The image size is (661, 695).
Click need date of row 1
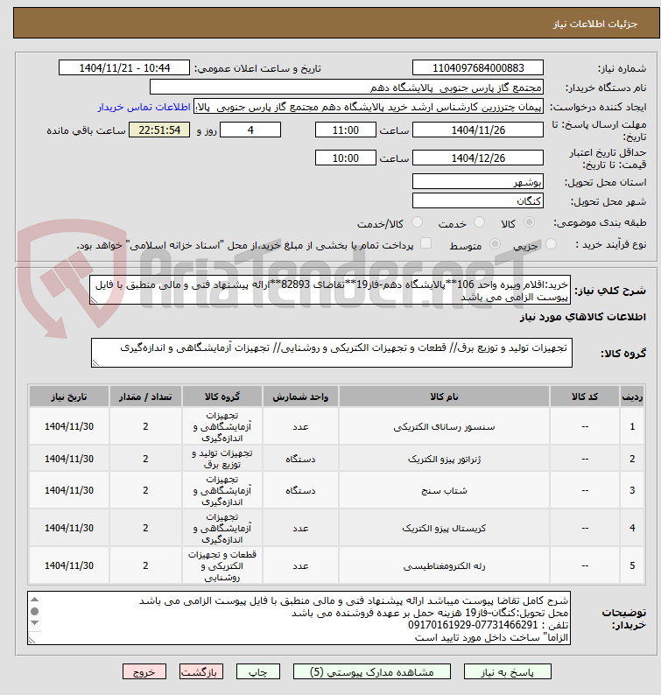[x=69, y=426]
